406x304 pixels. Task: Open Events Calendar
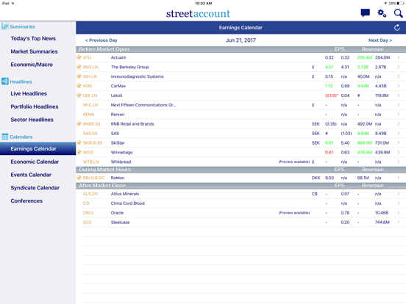click(x=31, y=175)
